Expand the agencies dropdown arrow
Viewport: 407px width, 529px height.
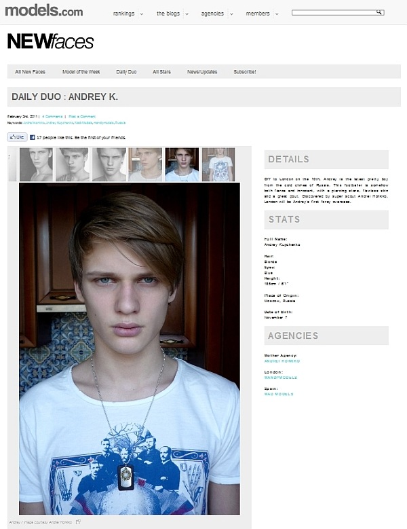231,14
